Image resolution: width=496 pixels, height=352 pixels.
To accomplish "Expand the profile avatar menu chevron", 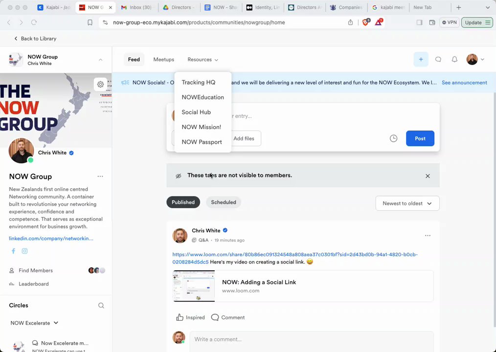I will click(482, 60).
